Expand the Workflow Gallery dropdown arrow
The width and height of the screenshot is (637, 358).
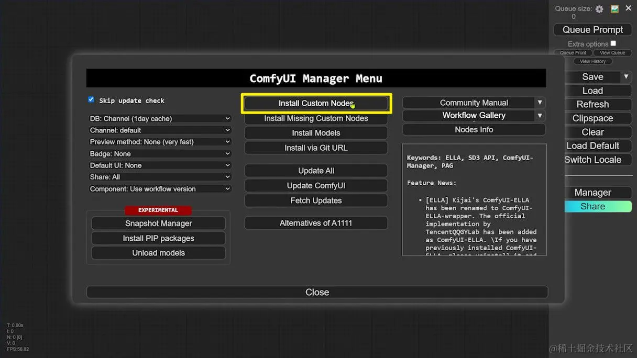540,116
